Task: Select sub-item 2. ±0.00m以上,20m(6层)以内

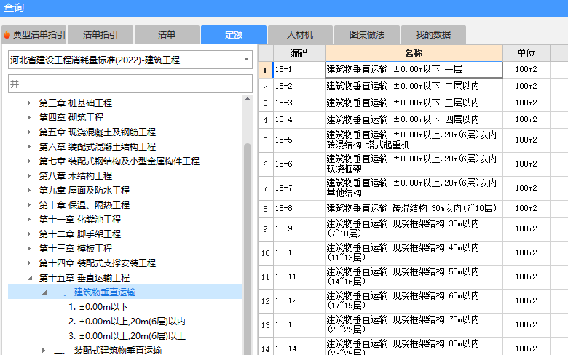Action: [127, 322]
